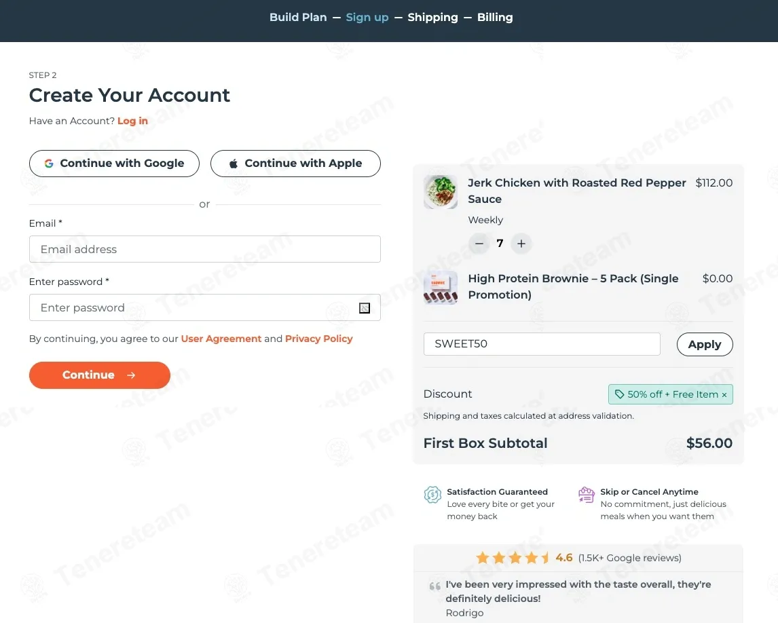Increase Jerk Chicken quantity with plus button
Viewport: 778px width, 623px height.
point(521,244)
